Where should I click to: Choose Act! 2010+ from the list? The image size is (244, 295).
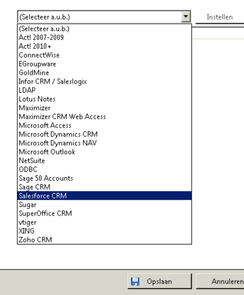(104, 46)
